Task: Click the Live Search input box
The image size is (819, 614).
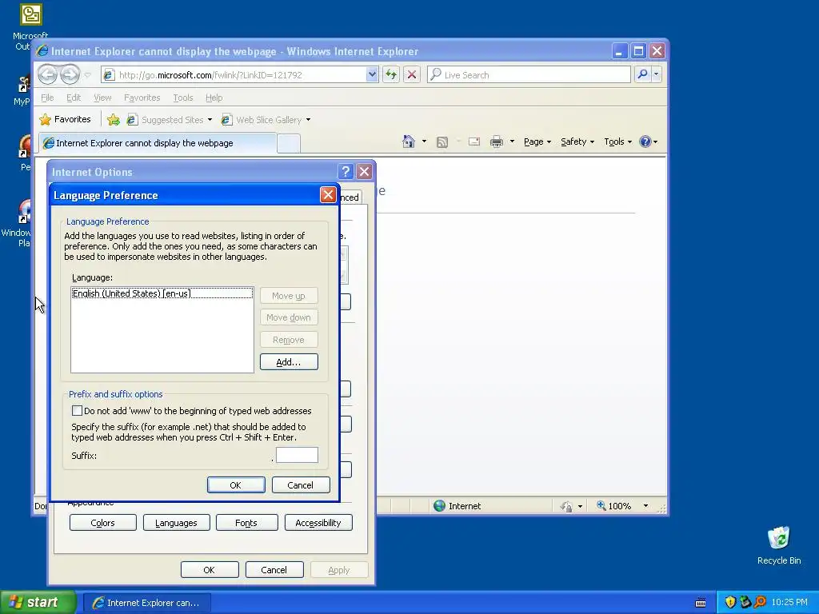Action: 529,74
